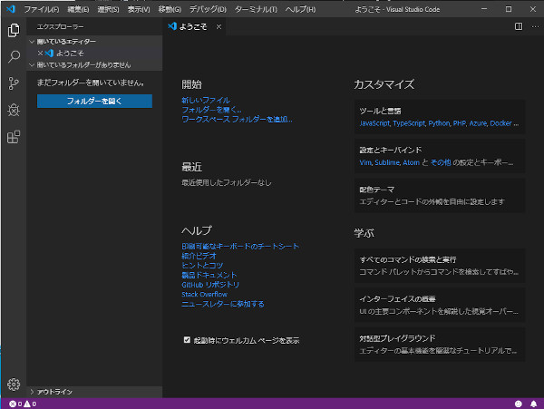This screenshot has width=544, height=409.
Task: Open the Stack Overflow link
Action: 204,294
